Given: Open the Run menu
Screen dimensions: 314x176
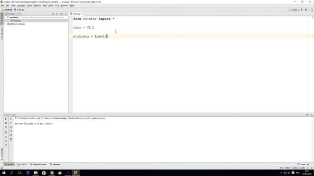Looking at the screenshot, I should click(x=45, y=5).
